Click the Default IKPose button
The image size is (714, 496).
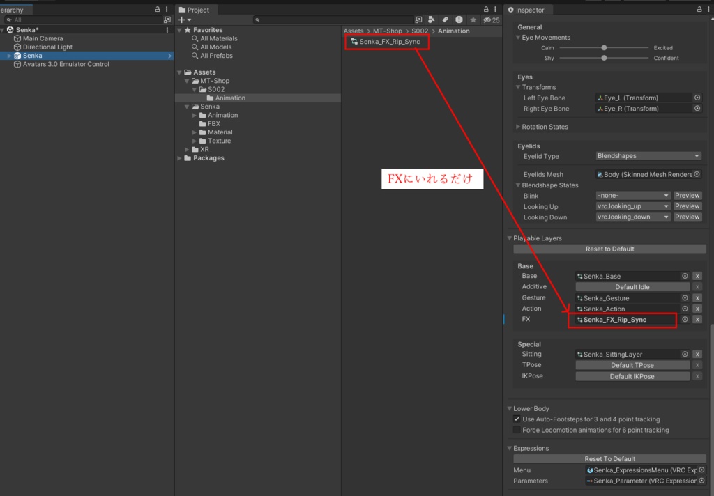point(632,376)
